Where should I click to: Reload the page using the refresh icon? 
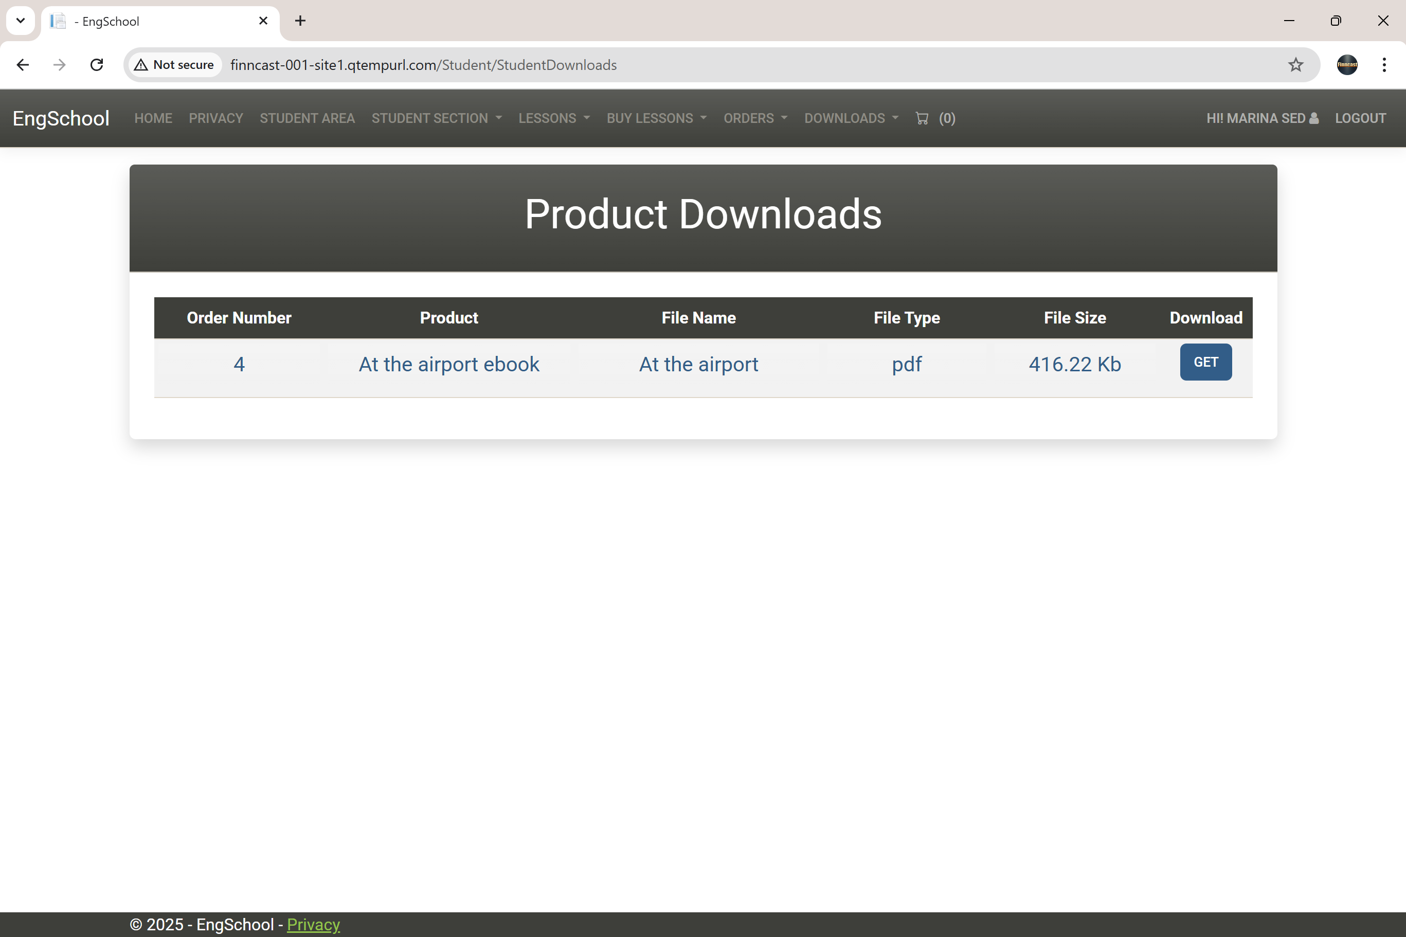click(x=96, y=64)
